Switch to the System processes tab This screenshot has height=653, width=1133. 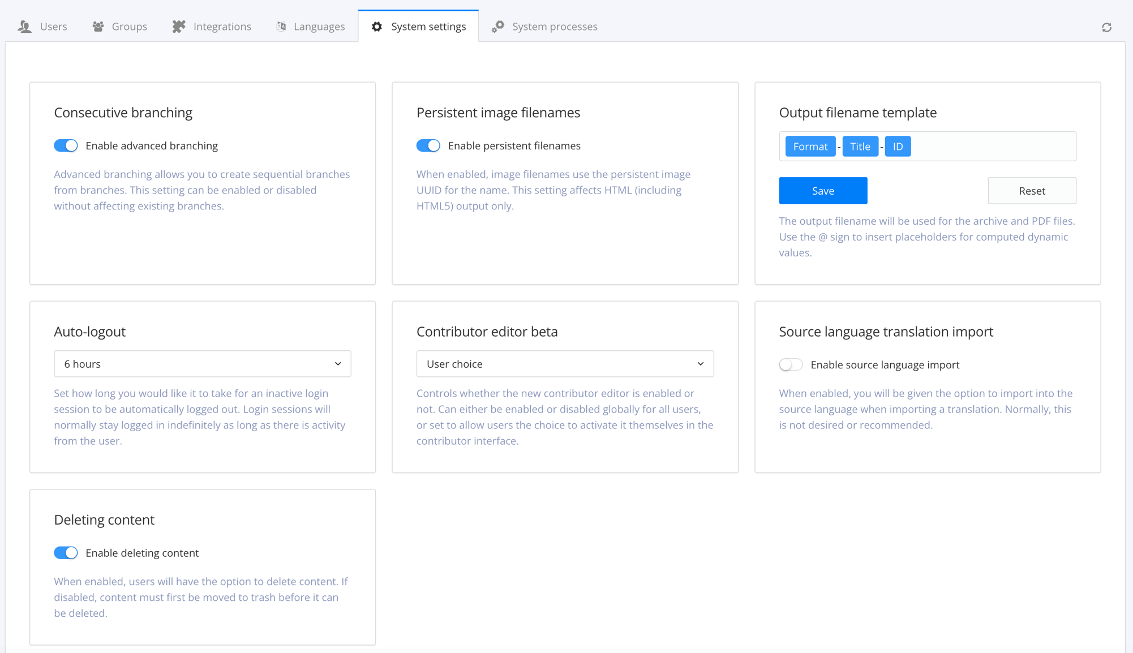click(554, 27)
